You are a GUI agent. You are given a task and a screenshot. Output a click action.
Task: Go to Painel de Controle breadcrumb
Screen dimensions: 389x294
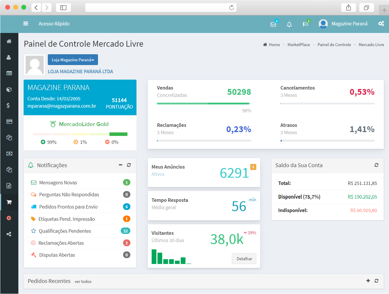(334, 45)
